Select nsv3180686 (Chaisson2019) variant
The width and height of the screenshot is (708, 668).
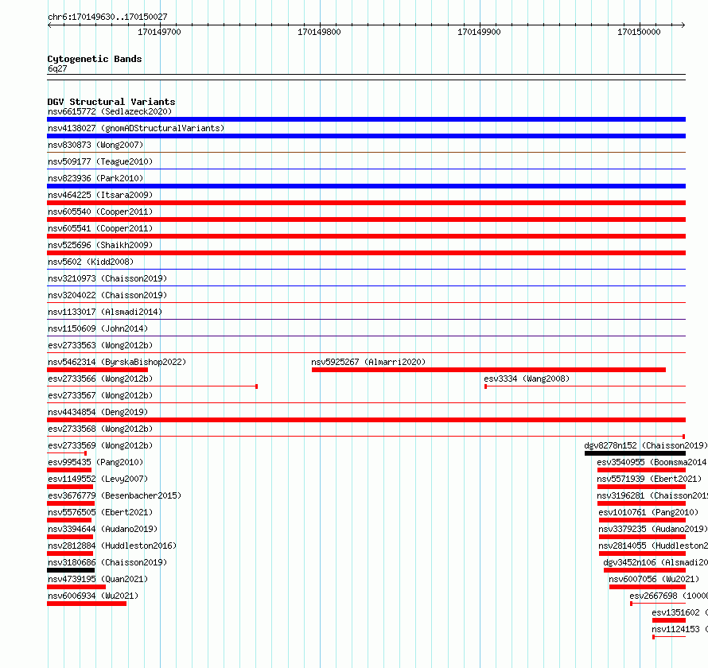click(x=107, y=562)
